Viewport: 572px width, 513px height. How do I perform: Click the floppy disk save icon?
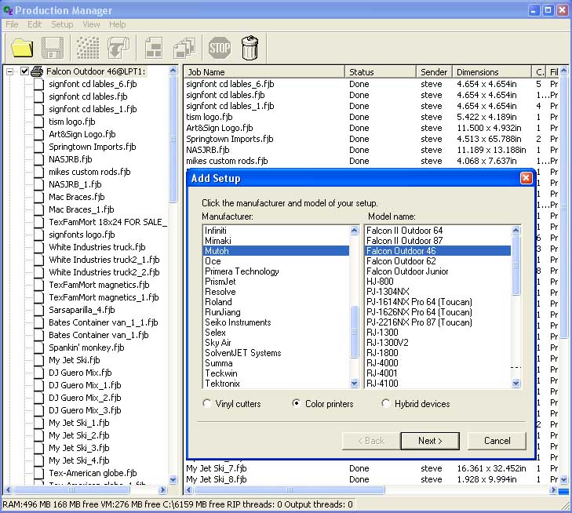53,48
